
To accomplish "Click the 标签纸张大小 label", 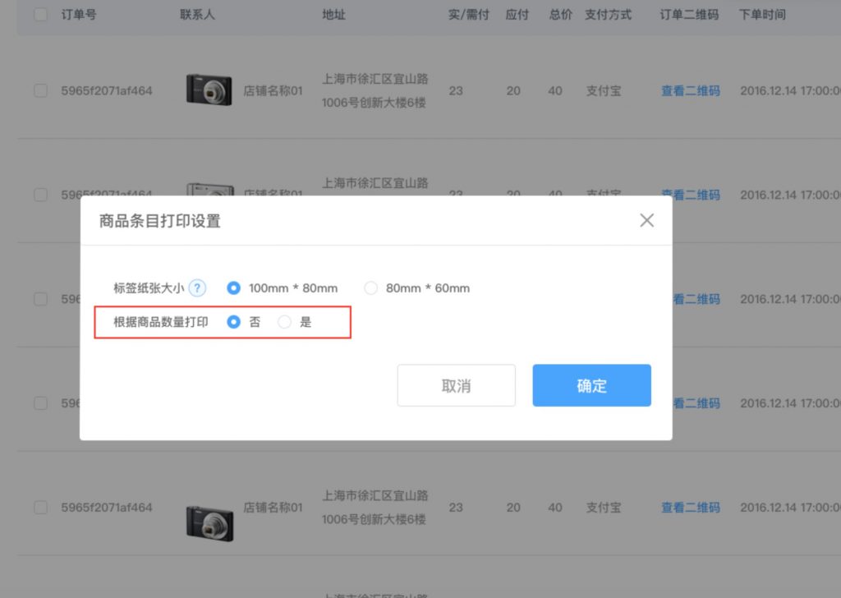I will [x=149, y=288].
